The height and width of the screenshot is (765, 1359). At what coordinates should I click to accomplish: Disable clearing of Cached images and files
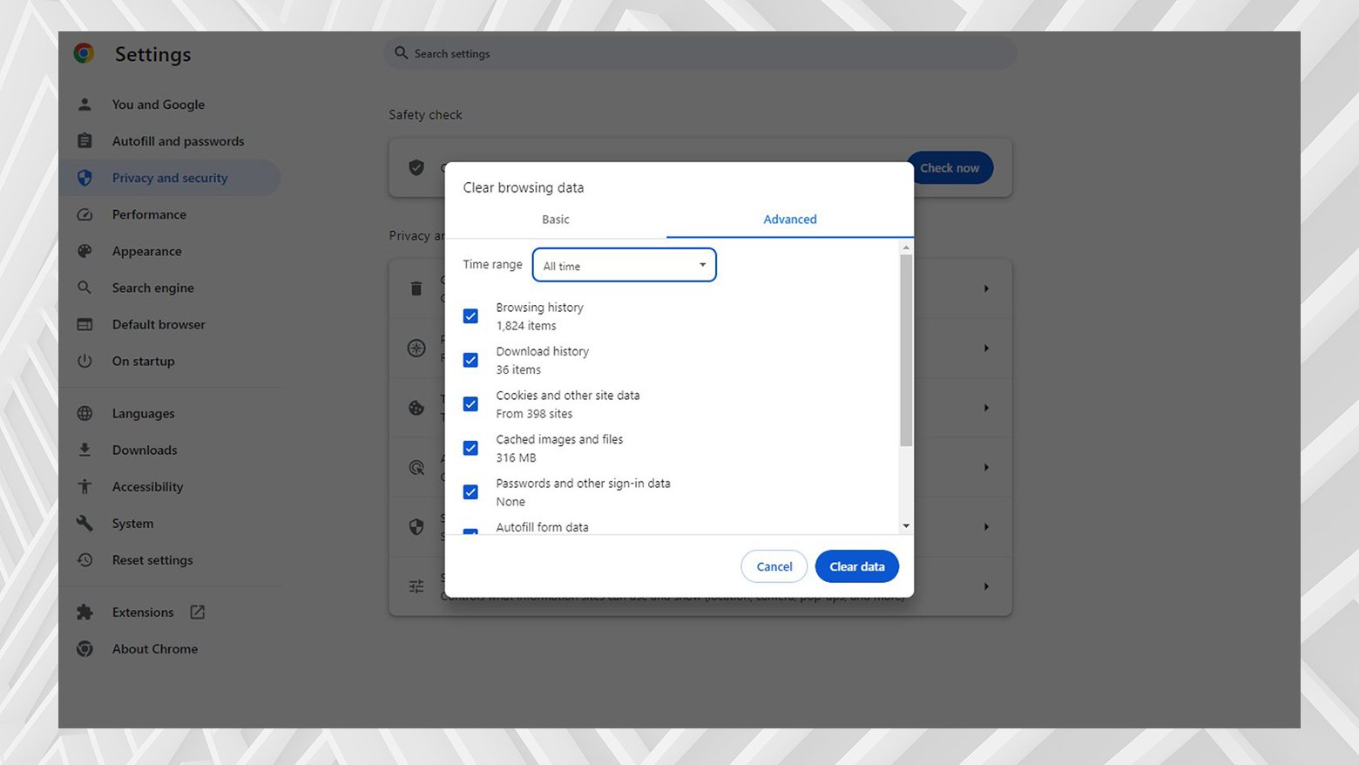(x=470, y=447)
